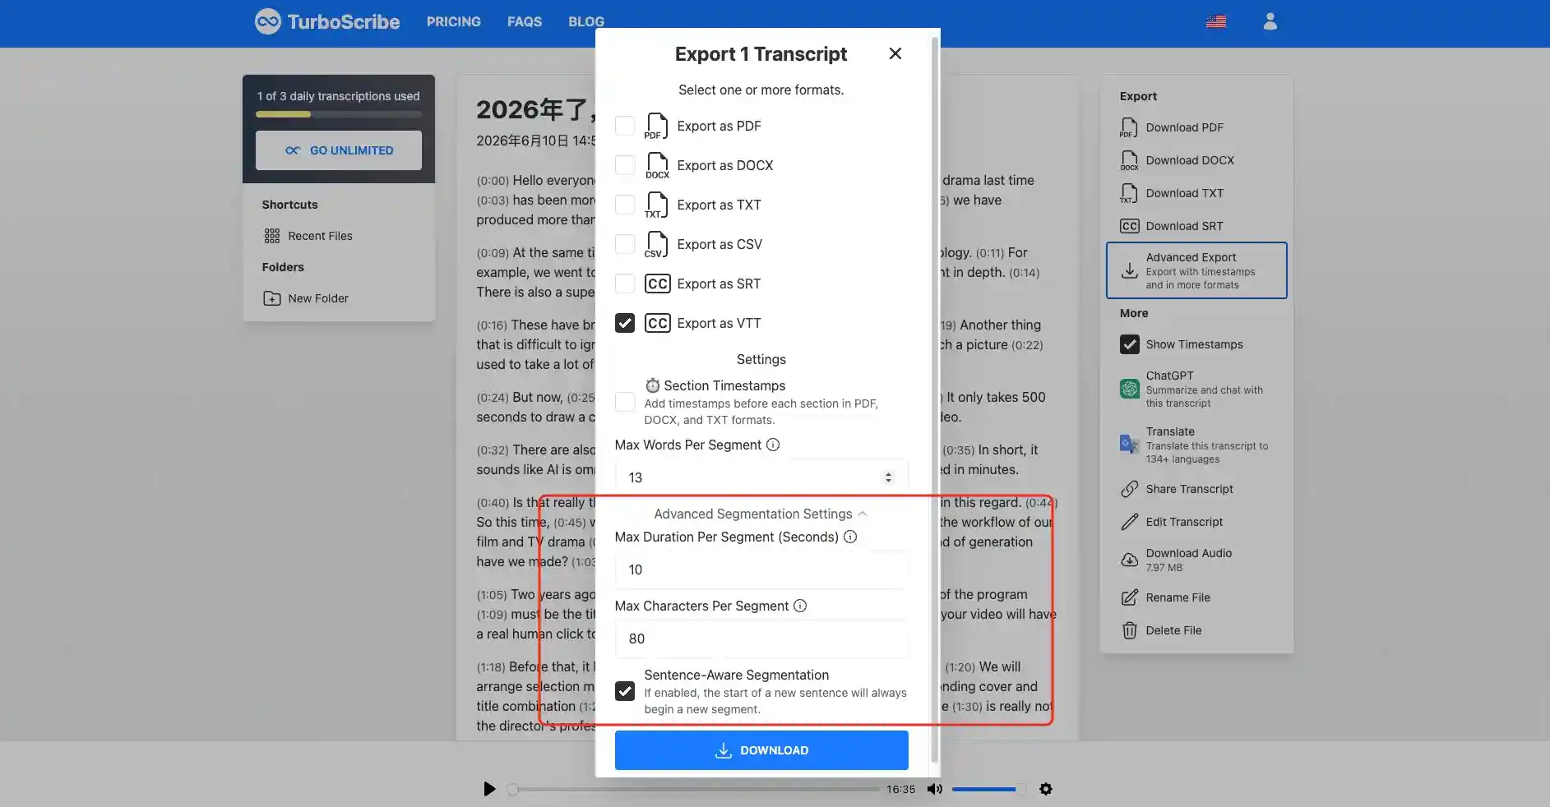Toggle Show Timestamps checkbox in sidebar

[x=1130, y=344]
